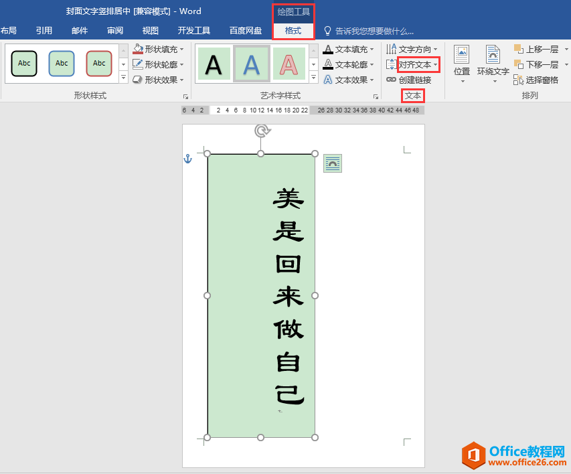The image size is (571, 474).
Task: Expand the Text Fill (文本填充) dropdown arrow
Action: [x=372, y=49]
